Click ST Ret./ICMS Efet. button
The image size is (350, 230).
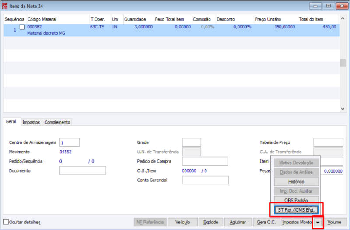(x=296, y=210)
